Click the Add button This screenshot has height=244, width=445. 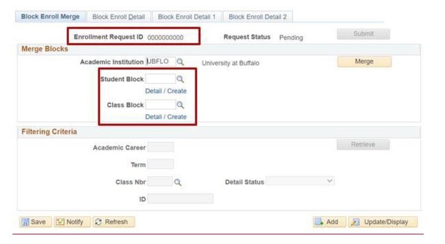(x=329, y=222)
